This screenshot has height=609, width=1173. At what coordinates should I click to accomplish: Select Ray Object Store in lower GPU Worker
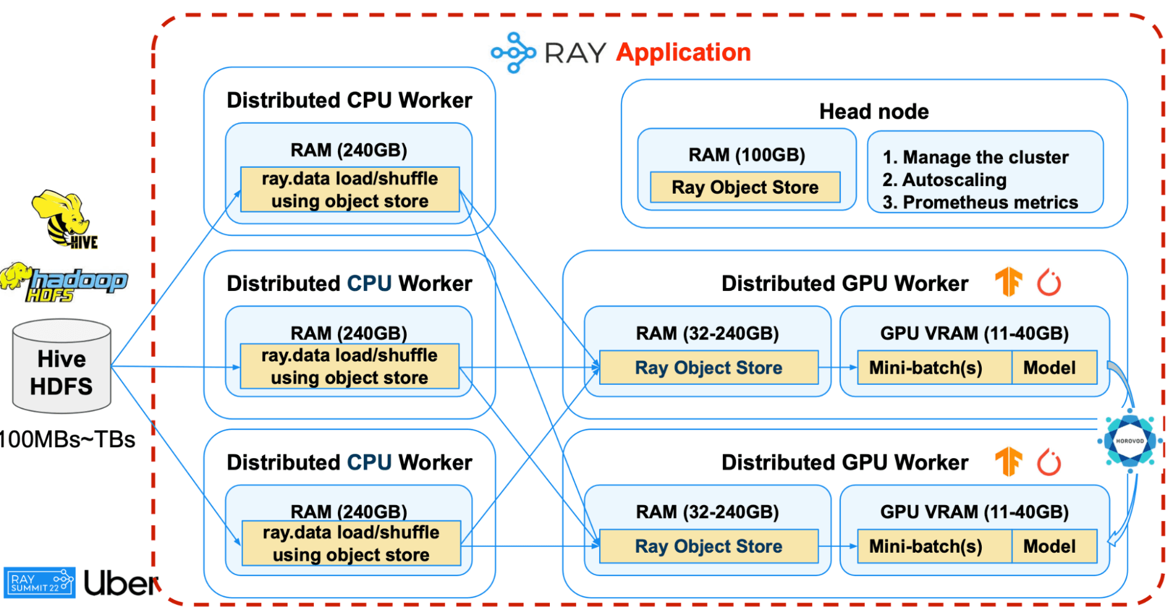(708, 546)
